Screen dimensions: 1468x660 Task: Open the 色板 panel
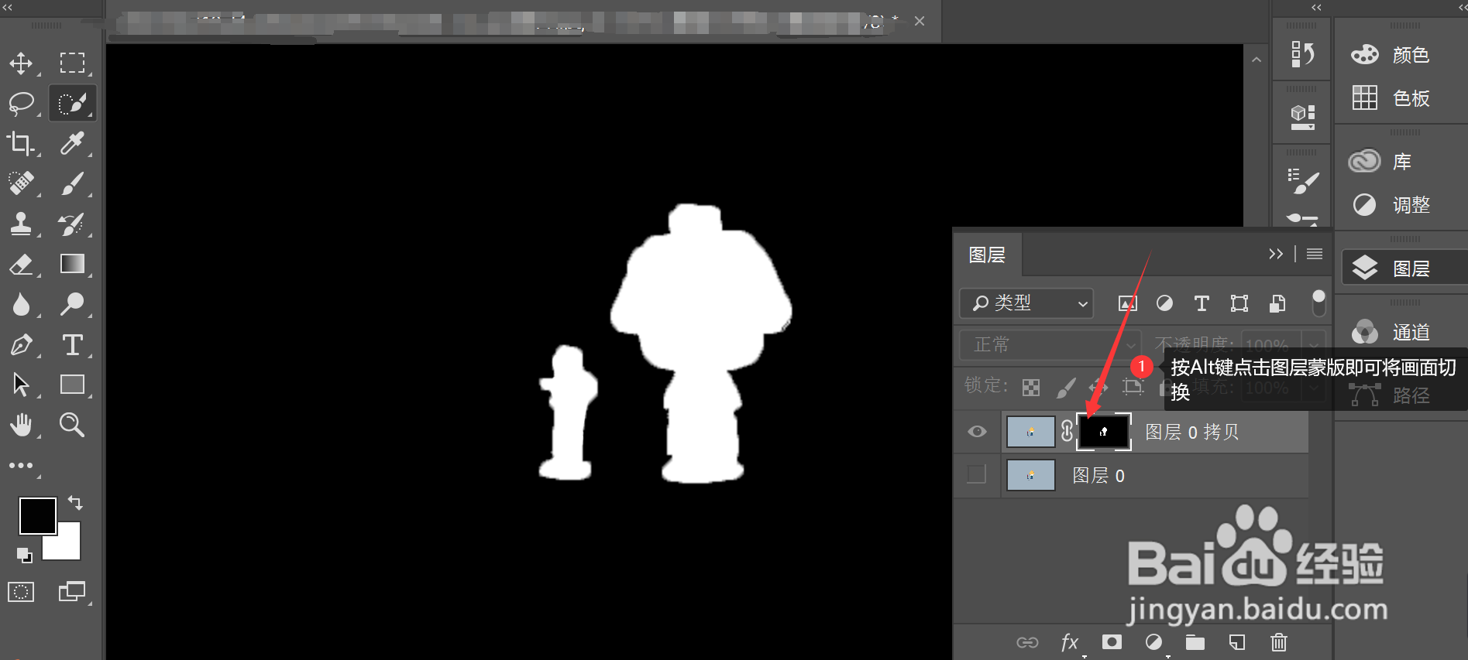(1391, 98)
